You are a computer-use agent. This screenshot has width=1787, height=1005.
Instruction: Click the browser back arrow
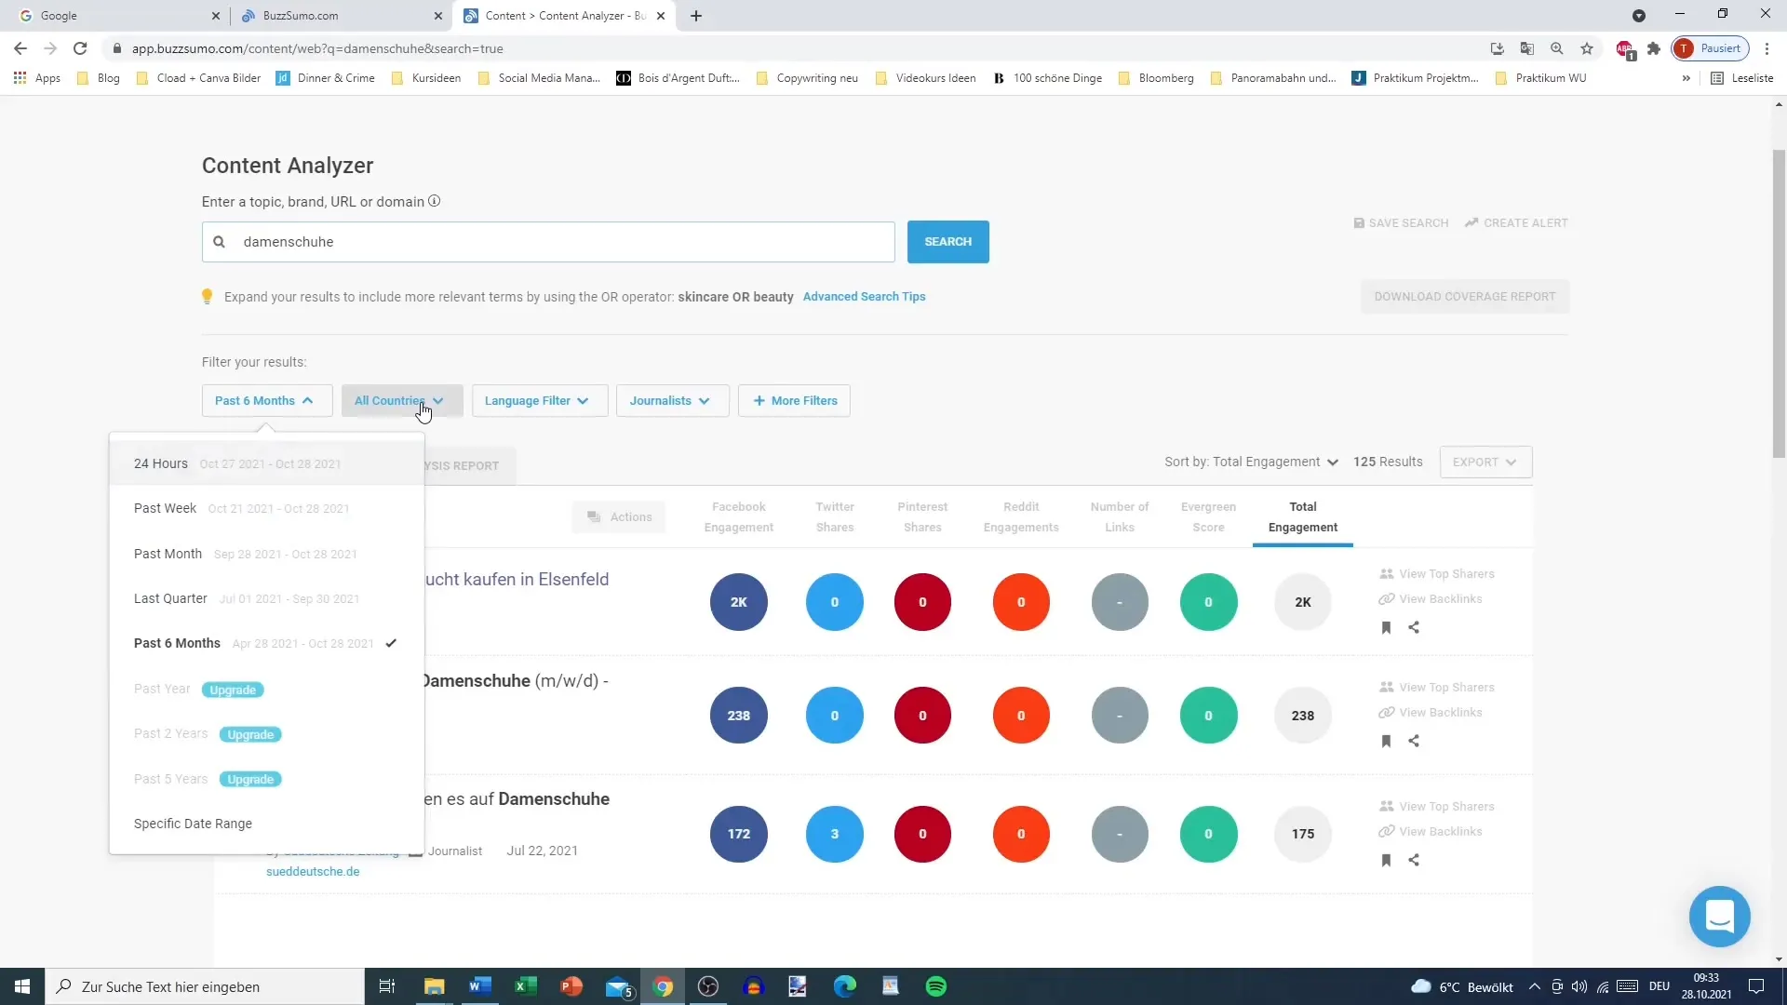pyautogui.click(x=20, y=48)
